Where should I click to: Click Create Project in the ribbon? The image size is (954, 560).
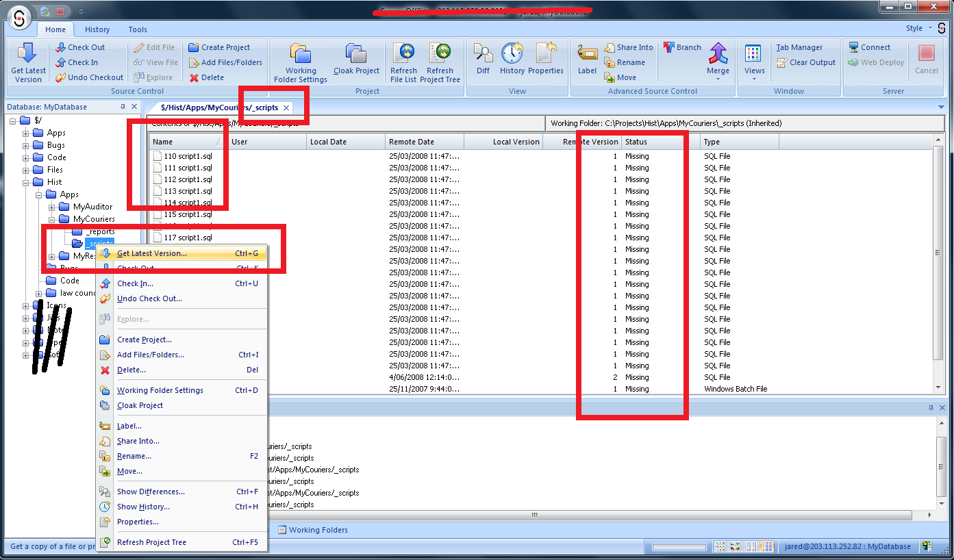(219, 47)
